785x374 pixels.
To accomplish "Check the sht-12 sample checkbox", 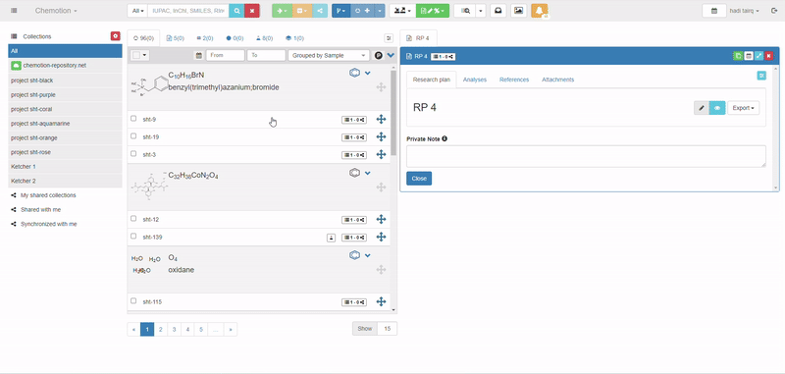I will (133, 218).
